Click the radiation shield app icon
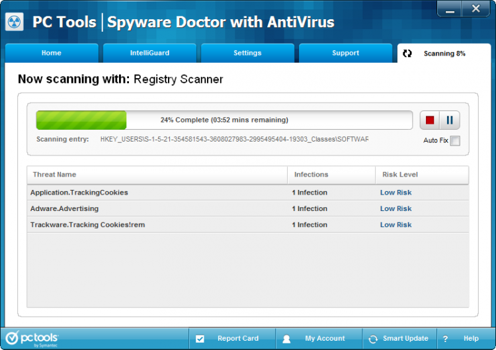The height and width of the screenshot is (350, 496). point(15,22)
